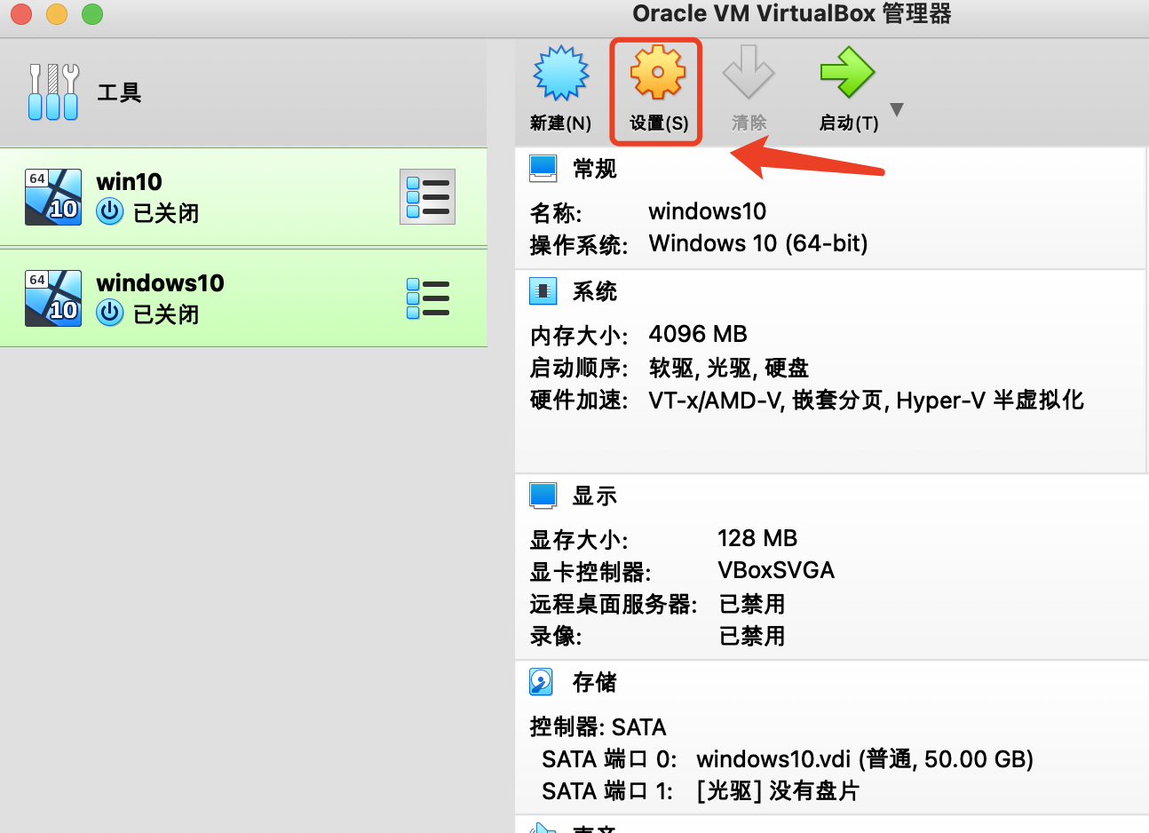Click win10's power state icon
Image resolution: width=1149 pixels, height=833 pixels.
click(108, 212)
